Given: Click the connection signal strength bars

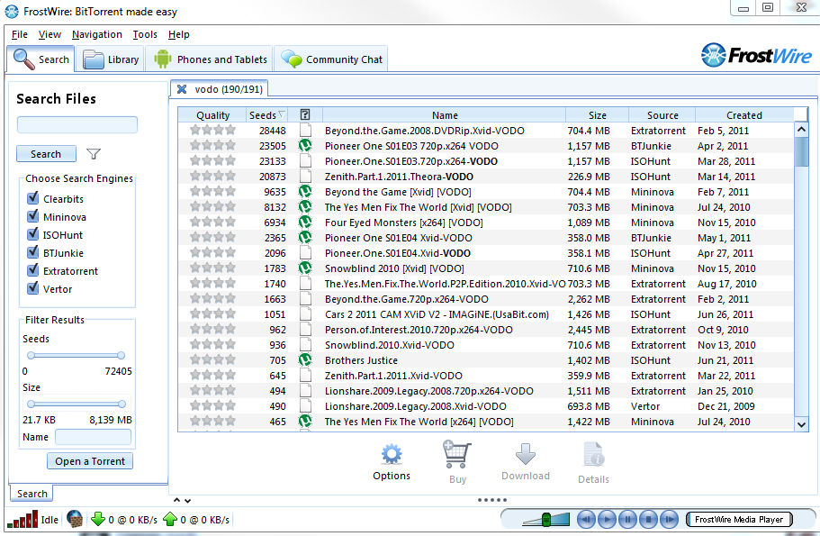Looking at the screenshot, I should pyautogui.click(x=22, y=519).
